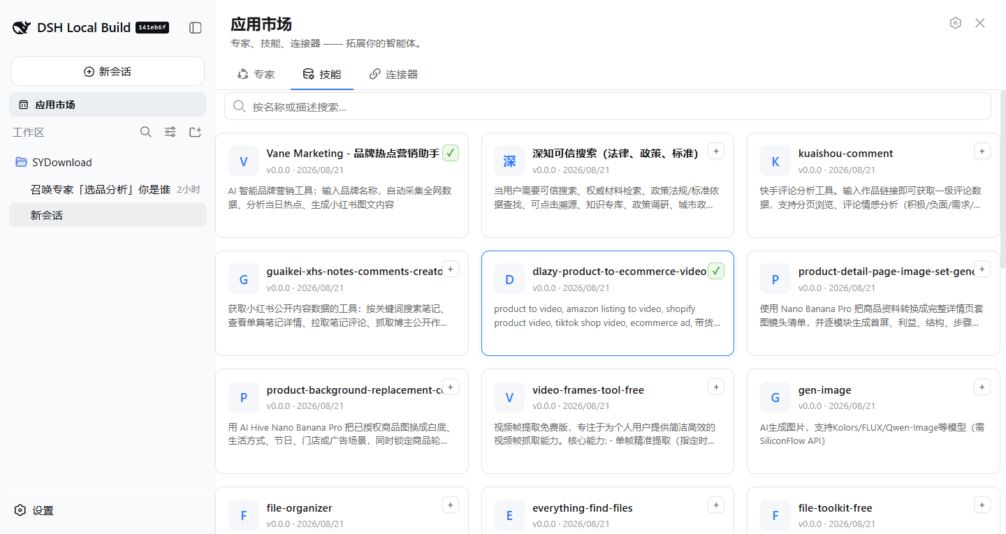
Task: Click the K avatar of kuaishou-comment
Action: point(775,161)
